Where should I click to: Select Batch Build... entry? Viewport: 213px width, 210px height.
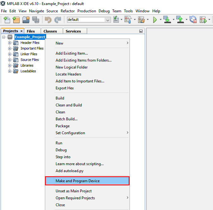click(87, 119)
